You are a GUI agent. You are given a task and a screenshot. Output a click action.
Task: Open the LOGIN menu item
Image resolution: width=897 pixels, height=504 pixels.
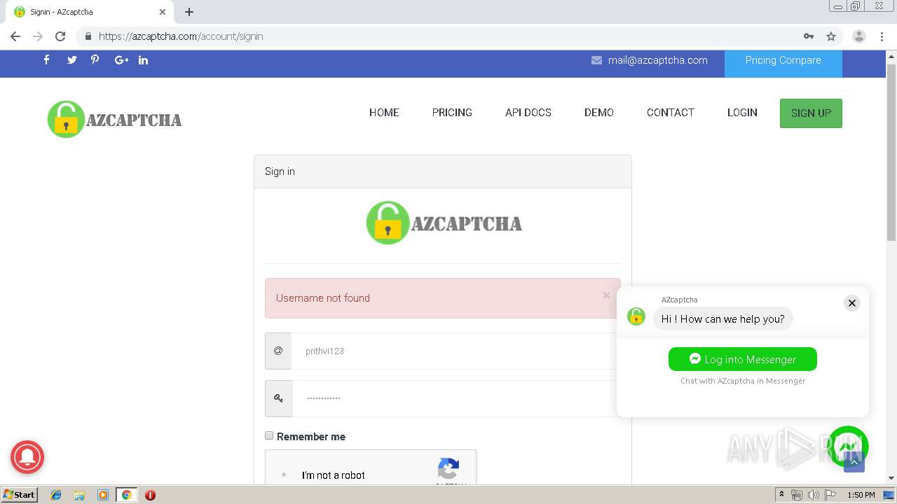[742, 113]
